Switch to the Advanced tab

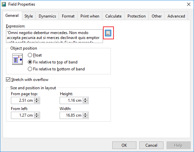176,16
